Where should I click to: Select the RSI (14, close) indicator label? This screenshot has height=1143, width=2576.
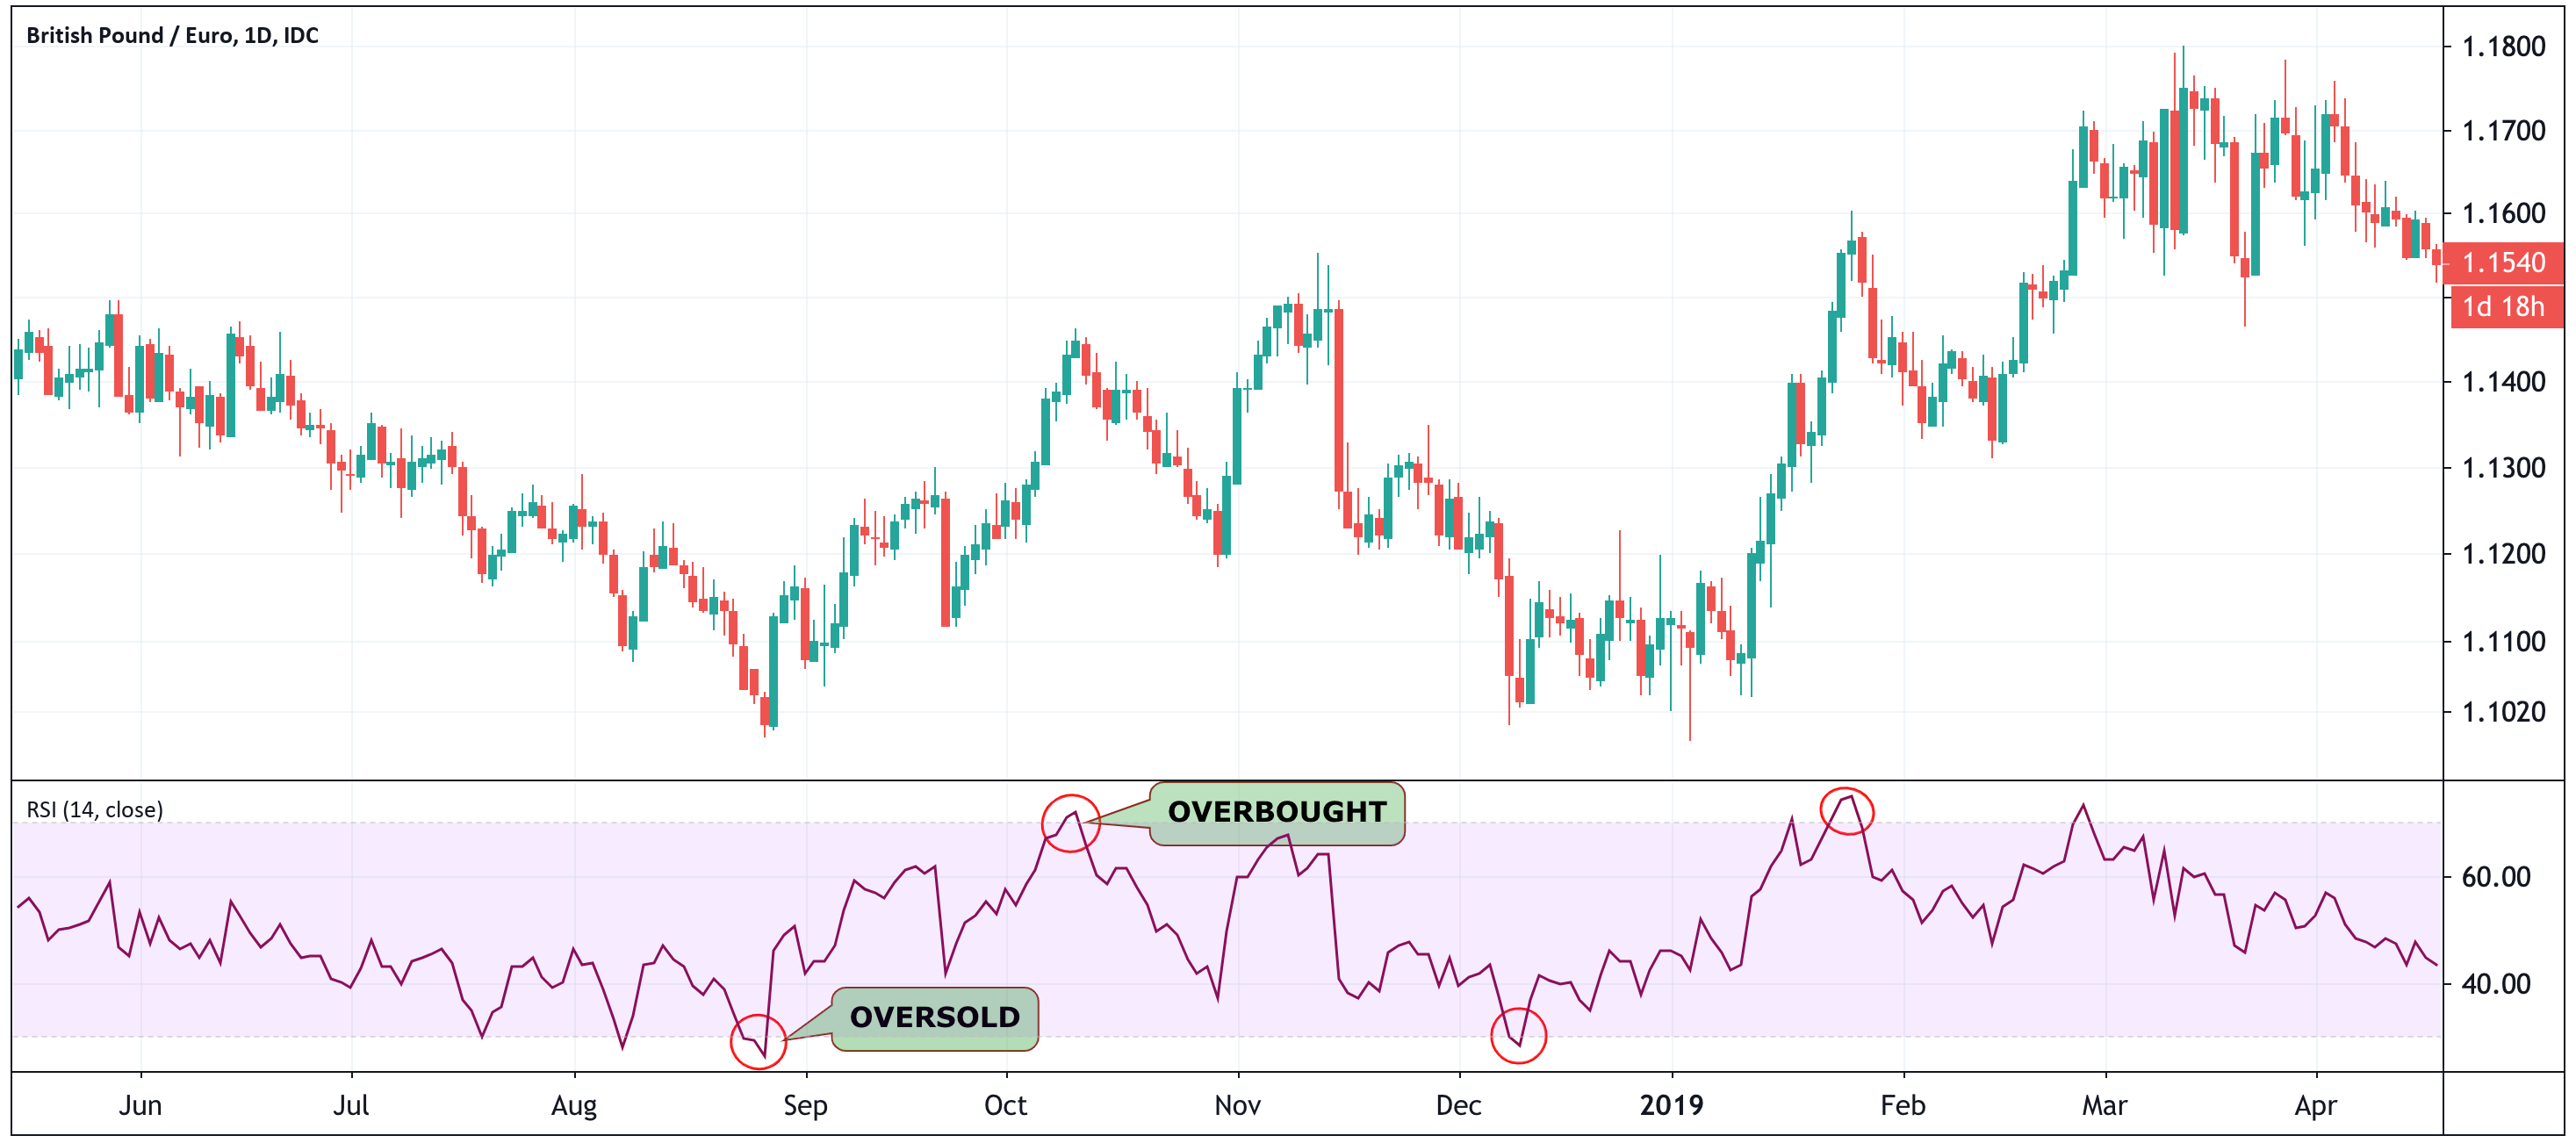(x=95, y=809)
